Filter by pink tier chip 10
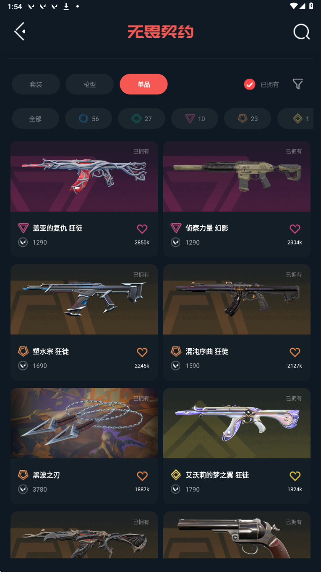The image size is (321, 572). 195,119
